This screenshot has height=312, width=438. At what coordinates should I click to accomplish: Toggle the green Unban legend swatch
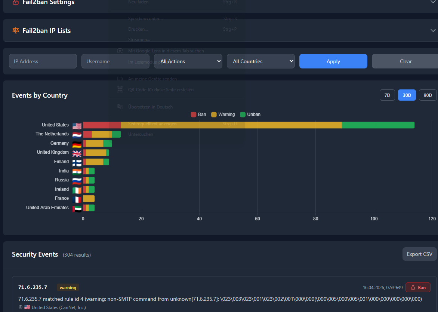(243, 114)
